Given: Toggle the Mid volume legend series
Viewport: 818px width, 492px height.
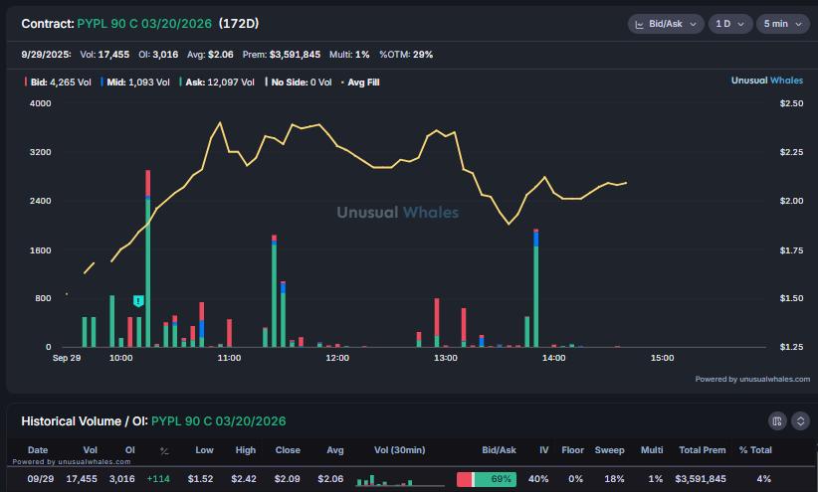Looking at the screenshot, I should (139, 82).
